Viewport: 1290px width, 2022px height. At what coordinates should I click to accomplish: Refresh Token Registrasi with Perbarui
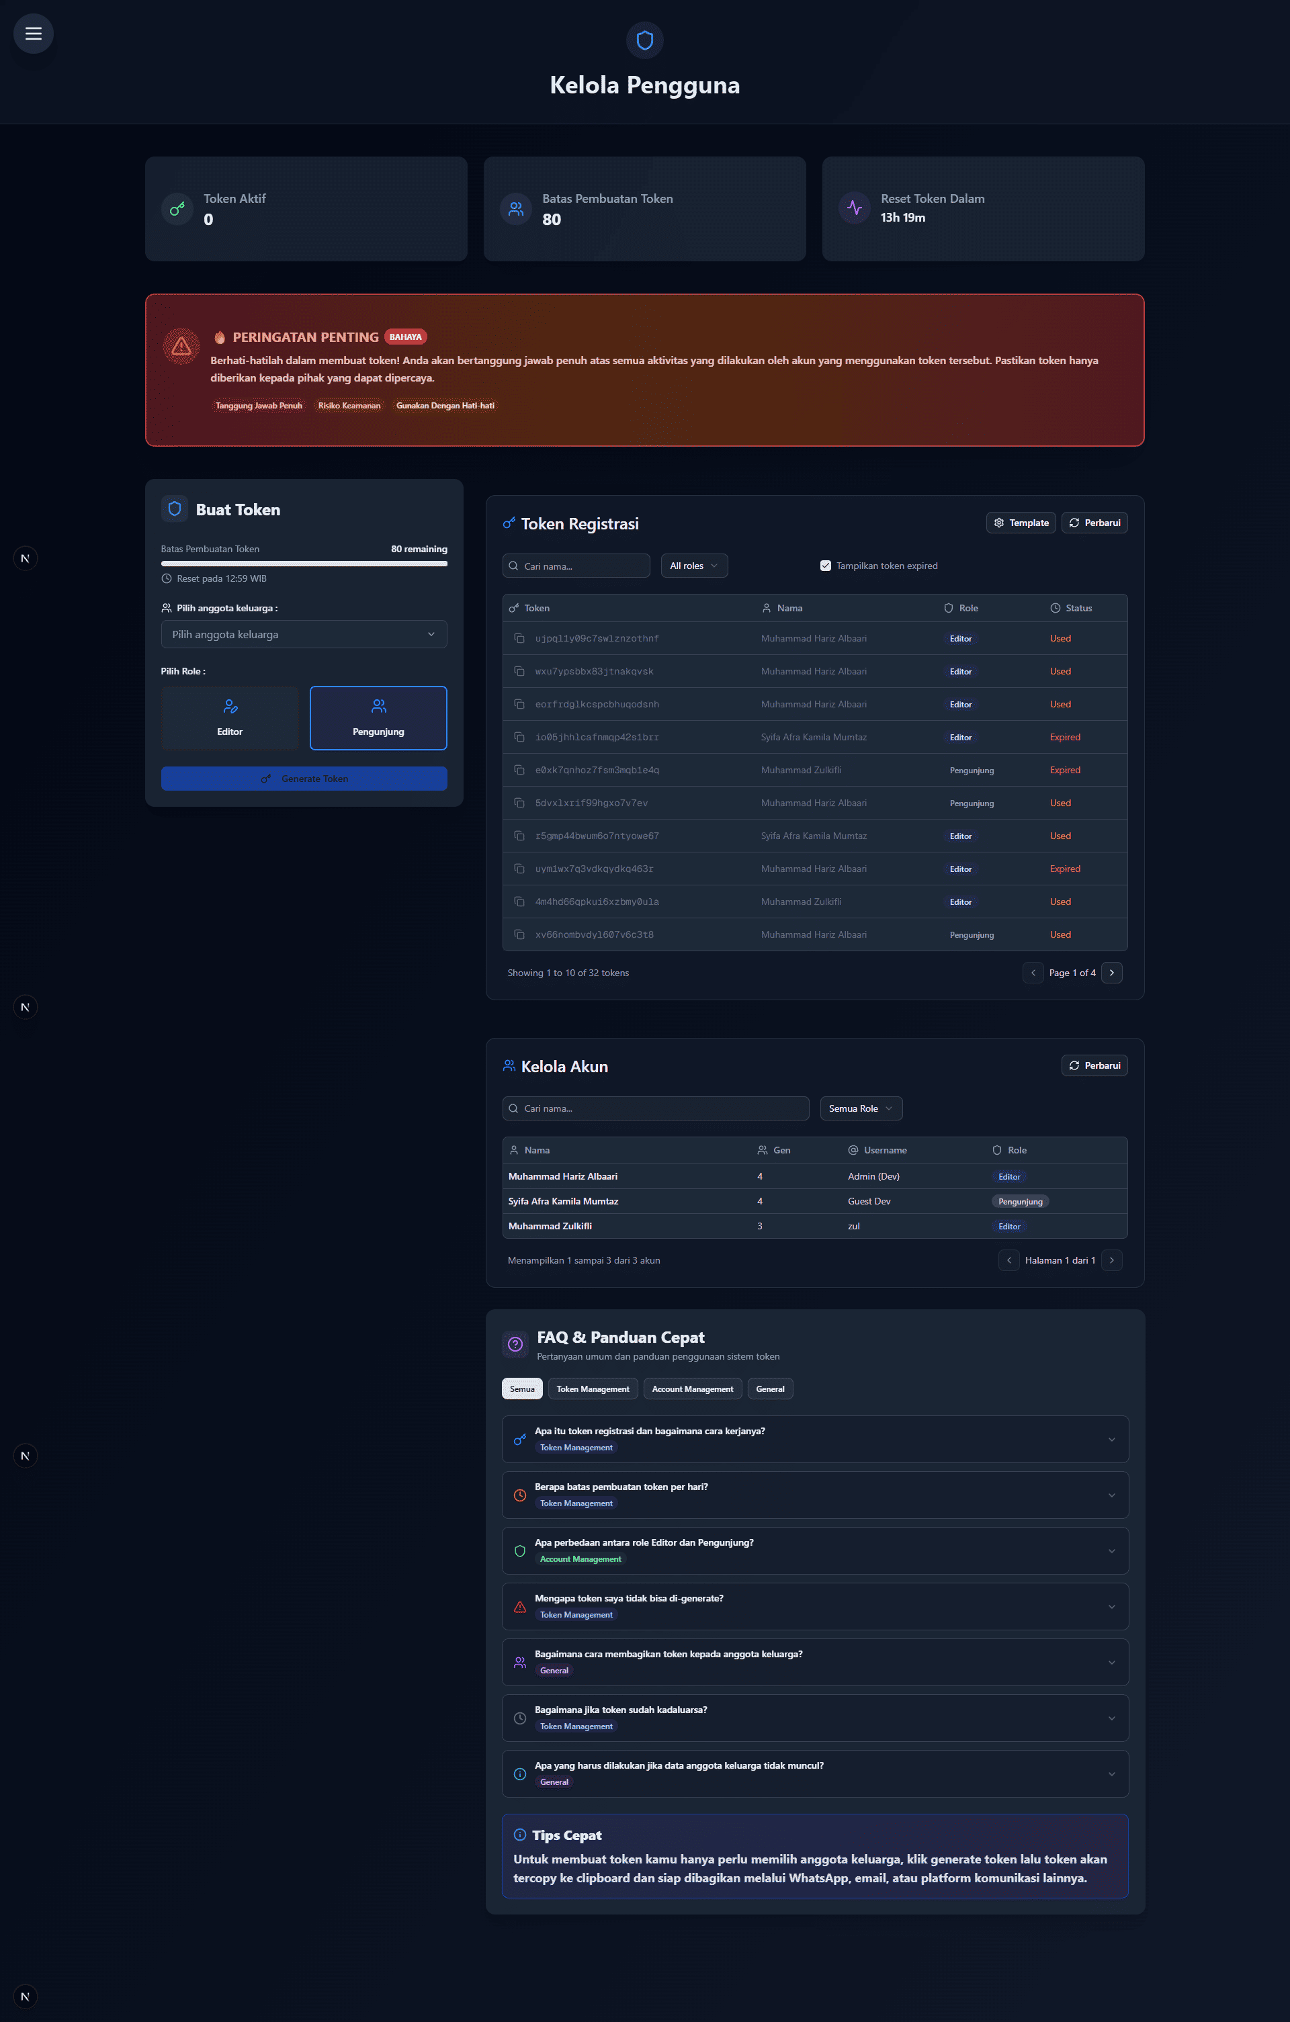click(1094, 523)
